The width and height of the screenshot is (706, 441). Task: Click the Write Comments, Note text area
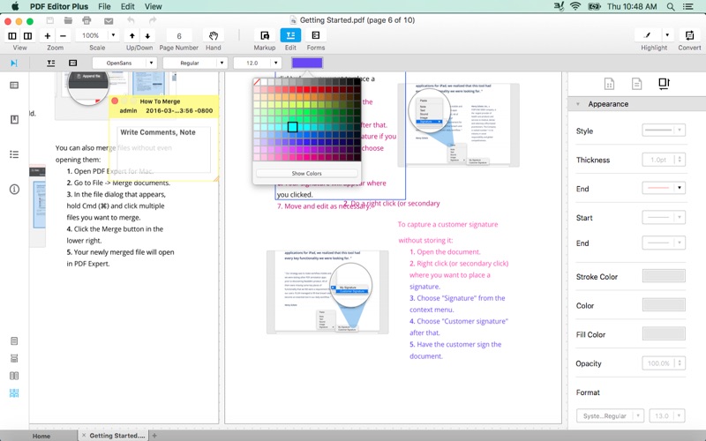click(x=164, y=149)
